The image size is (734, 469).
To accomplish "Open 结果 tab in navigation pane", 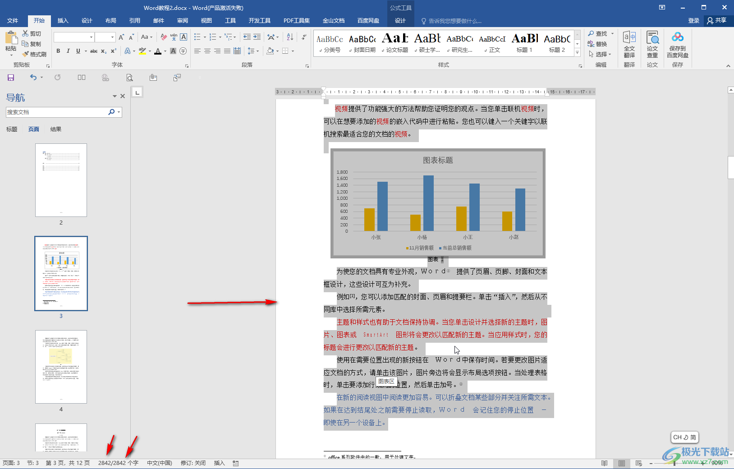I will tap(56, 129).
